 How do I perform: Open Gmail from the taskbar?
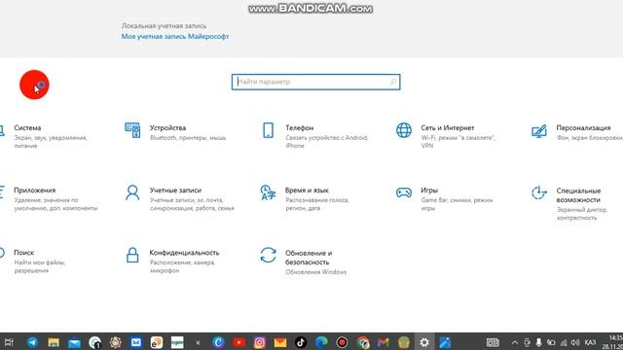[383, 342]
